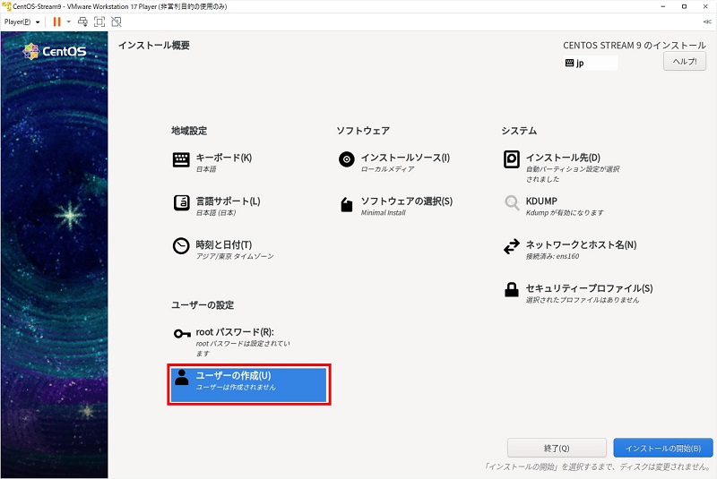Toggle Unity mode icon in VMware toolbar
717x479 pixels.
(x=117, y=21)
